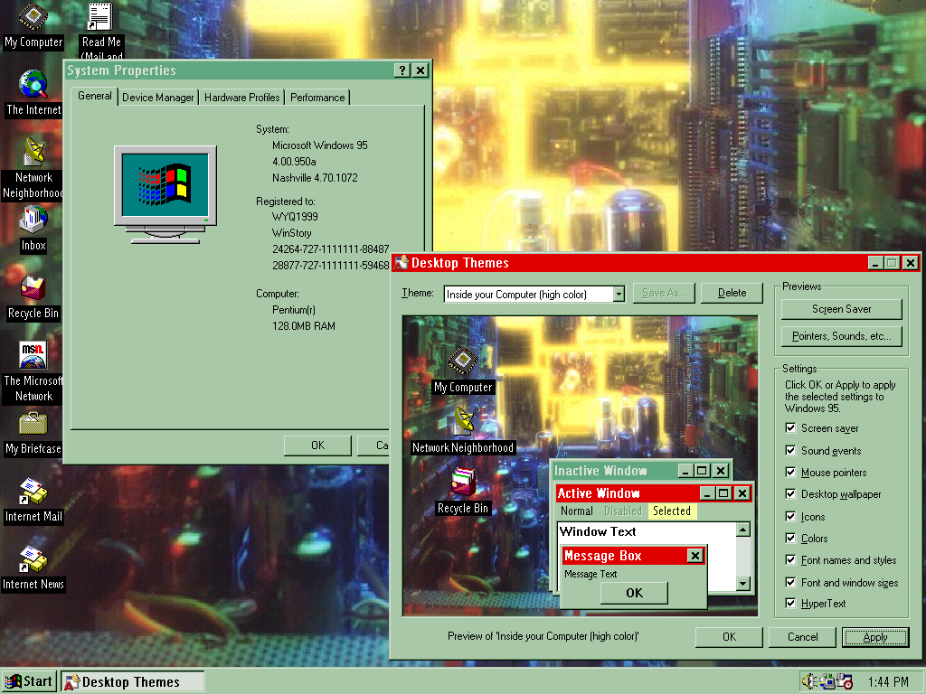Uncheck the Icons checkbox
Screen dimensions: 926x694
pyautogui.click(x=790, y=516)
